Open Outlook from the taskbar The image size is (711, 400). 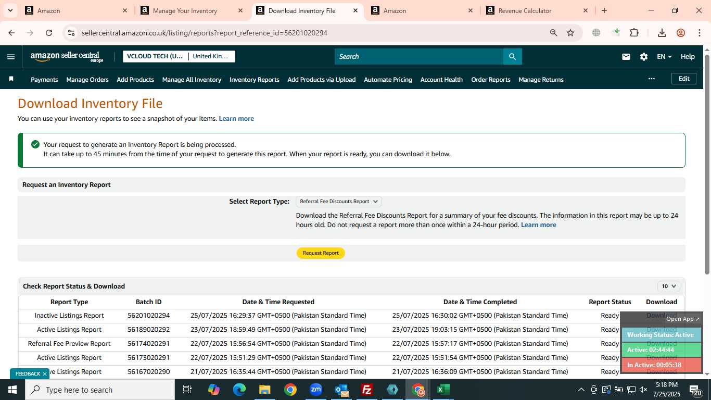[341, 390]
